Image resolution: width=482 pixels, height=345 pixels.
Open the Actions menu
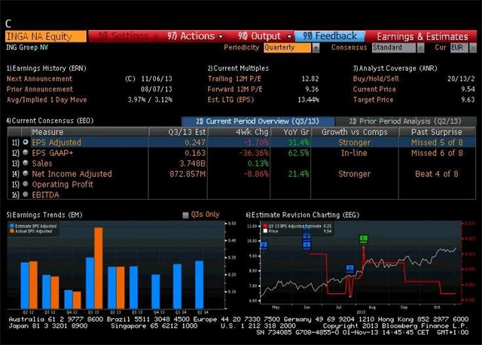click(191, 35)
